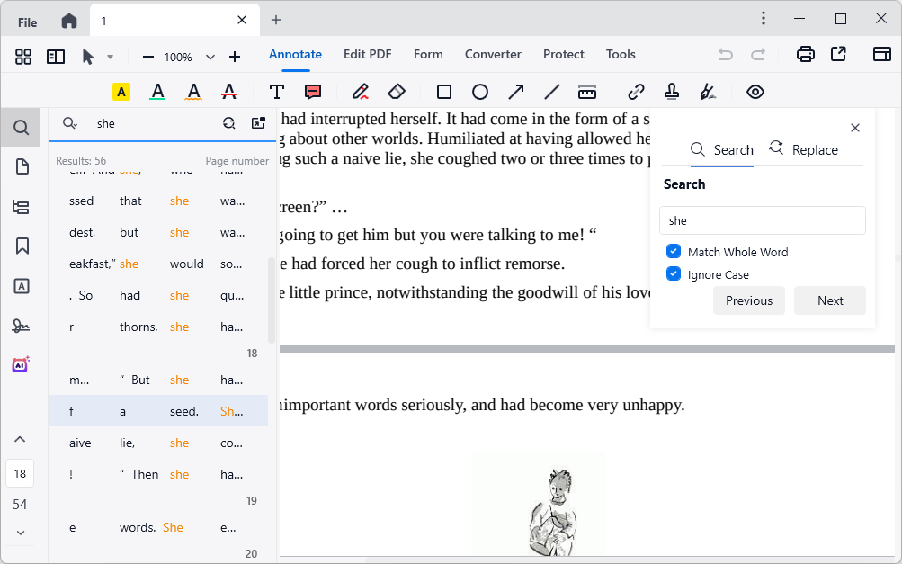Viewport: 902px width, 564px height.
Task: Click the Next search button
Action: 829,300
